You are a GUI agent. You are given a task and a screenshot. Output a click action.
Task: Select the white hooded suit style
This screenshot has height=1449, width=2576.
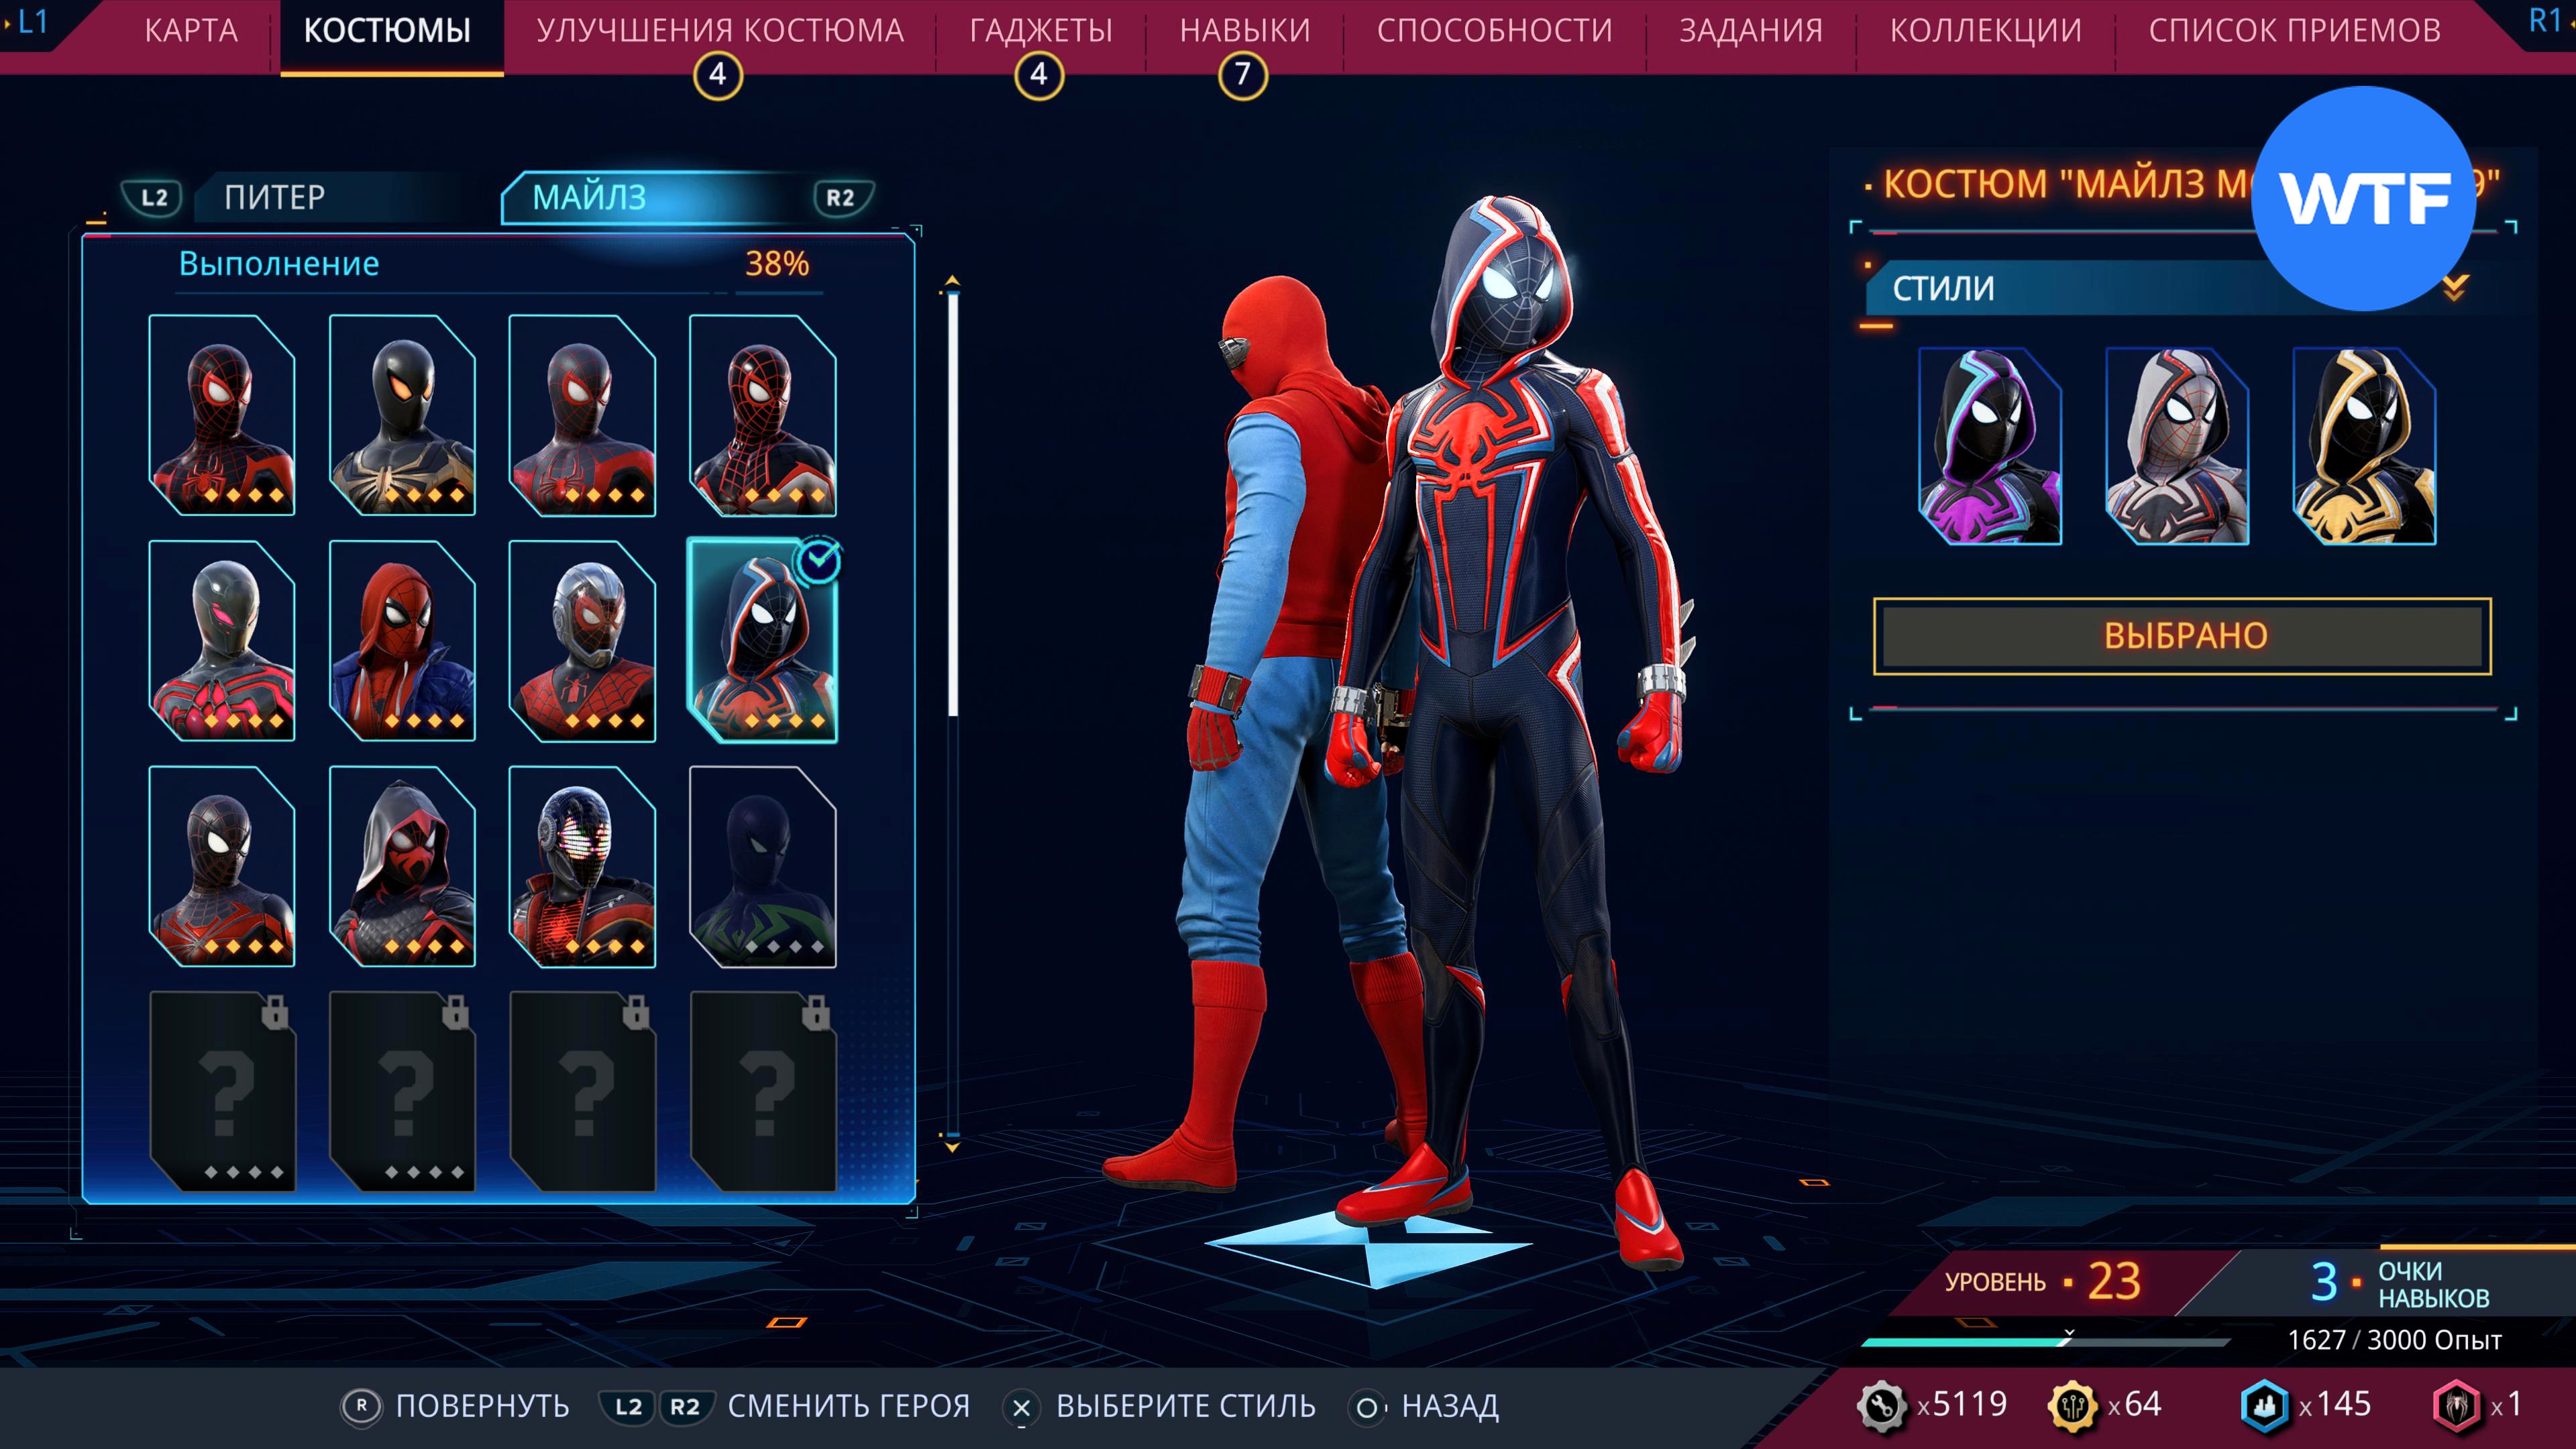[x=2176, y=446]
